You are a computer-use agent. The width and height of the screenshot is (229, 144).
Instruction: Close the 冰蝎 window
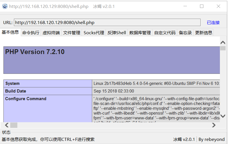pos(218,6)
